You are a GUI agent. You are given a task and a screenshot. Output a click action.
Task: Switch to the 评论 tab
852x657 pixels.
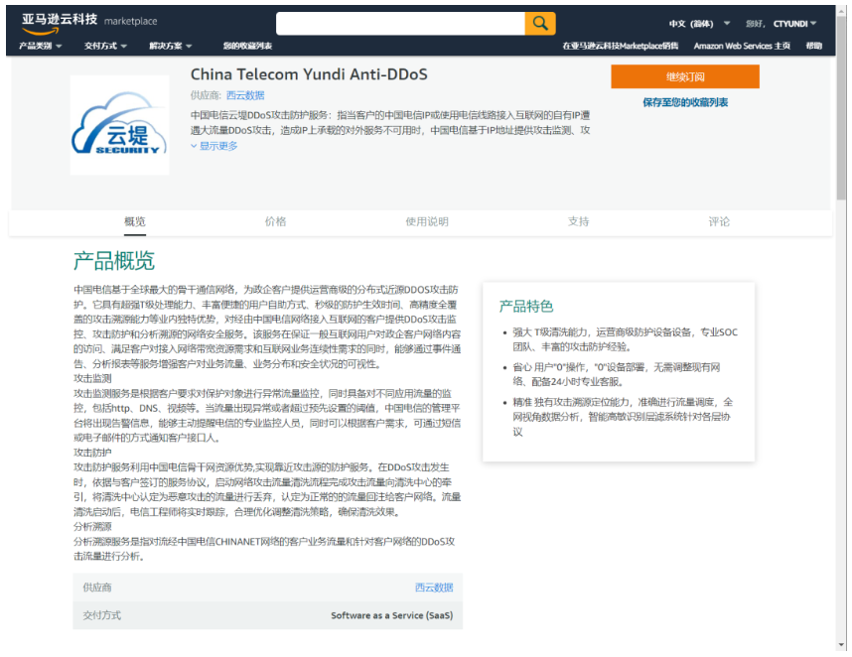tap(719, 221)
